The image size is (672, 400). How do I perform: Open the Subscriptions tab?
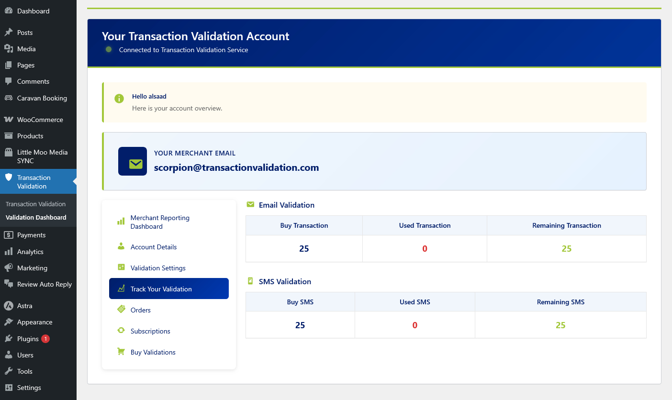[169, 331]
